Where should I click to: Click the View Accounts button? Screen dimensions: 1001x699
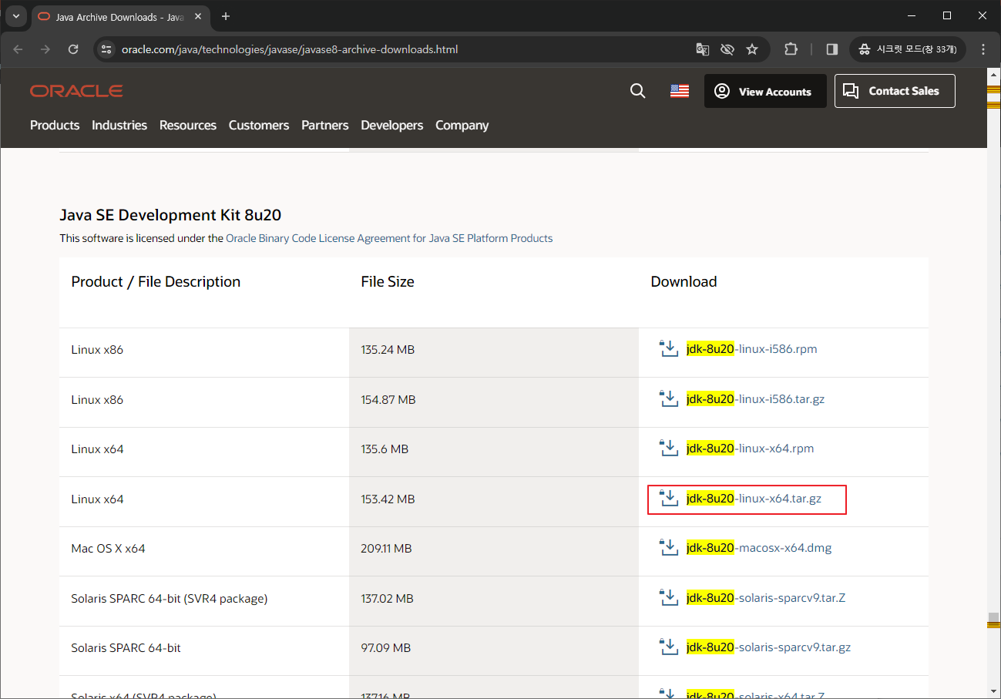point(765,91)
